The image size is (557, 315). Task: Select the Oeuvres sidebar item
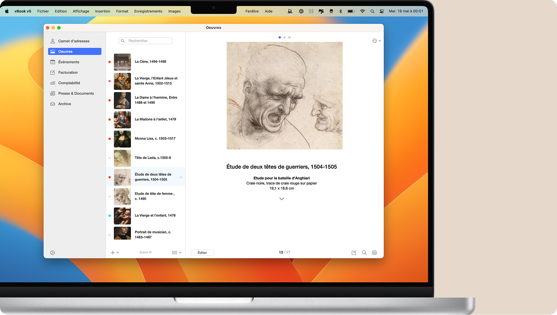[75, 52]
